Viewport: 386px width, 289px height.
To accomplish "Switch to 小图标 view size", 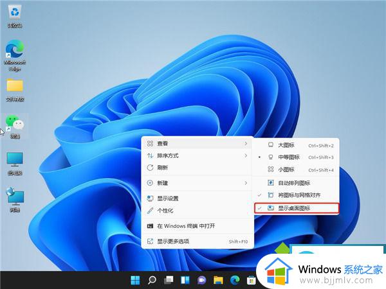I will [297, 170].
